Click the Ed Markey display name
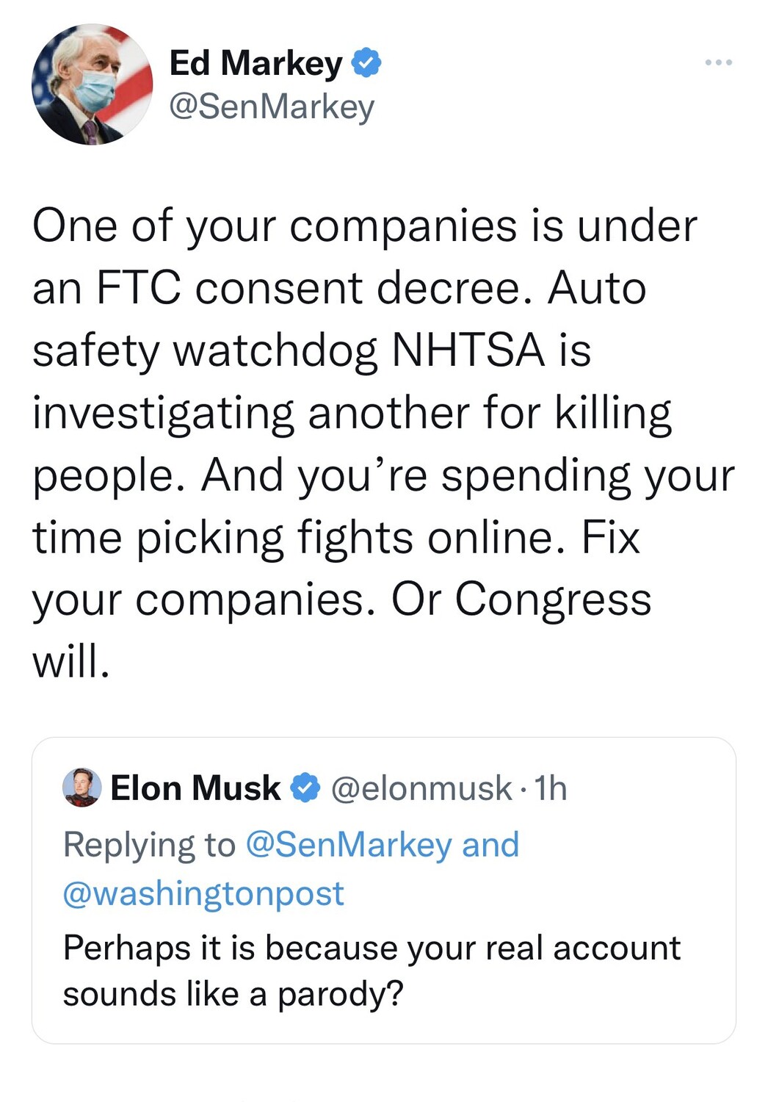768x1102 pixels. (x=256, y=63)
